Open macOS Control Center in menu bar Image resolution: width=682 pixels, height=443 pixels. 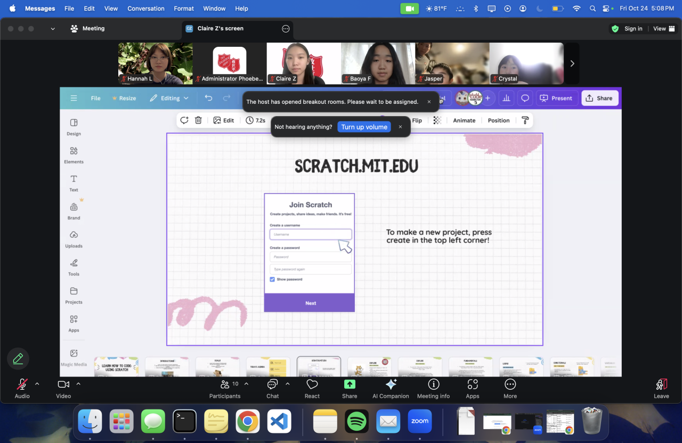coord(606,9)
